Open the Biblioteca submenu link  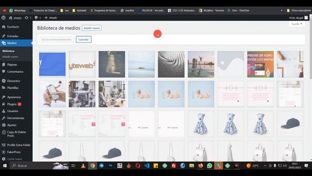pyautogui.click(x=8, y=51)
